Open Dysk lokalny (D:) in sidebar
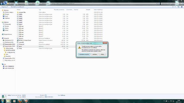The width and height of the screenshot is (184, 103). pyautogui.click(x=9, y=42)
